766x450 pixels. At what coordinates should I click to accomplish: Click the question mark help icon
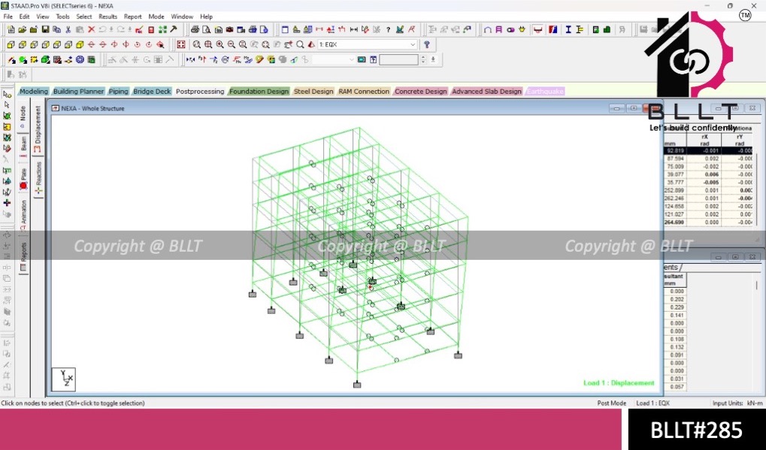(x=389, y=29)
